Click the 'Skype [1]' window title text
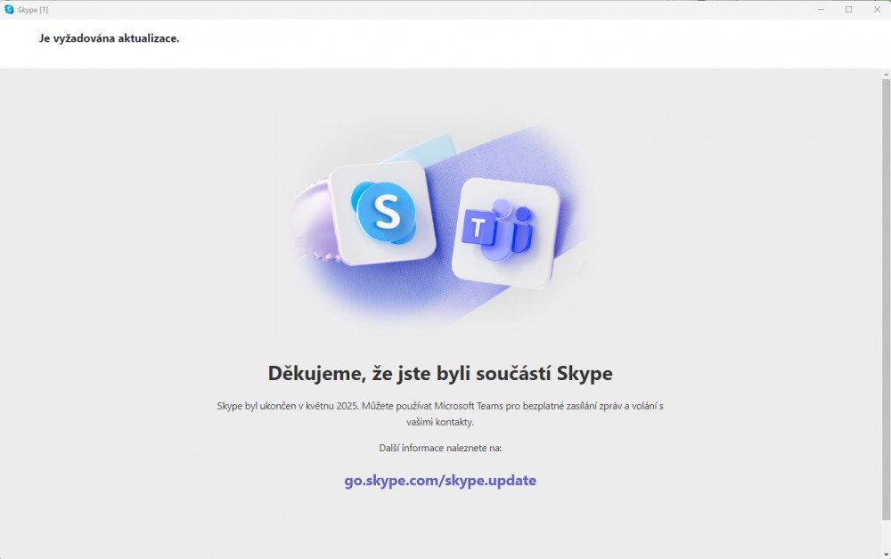The width and height of the screenshot is (891, 559). 33,9
